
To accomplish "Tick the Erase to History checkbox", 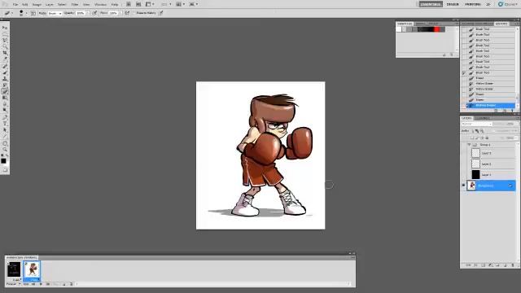I will pyautogui.click(x=134, y=13).
